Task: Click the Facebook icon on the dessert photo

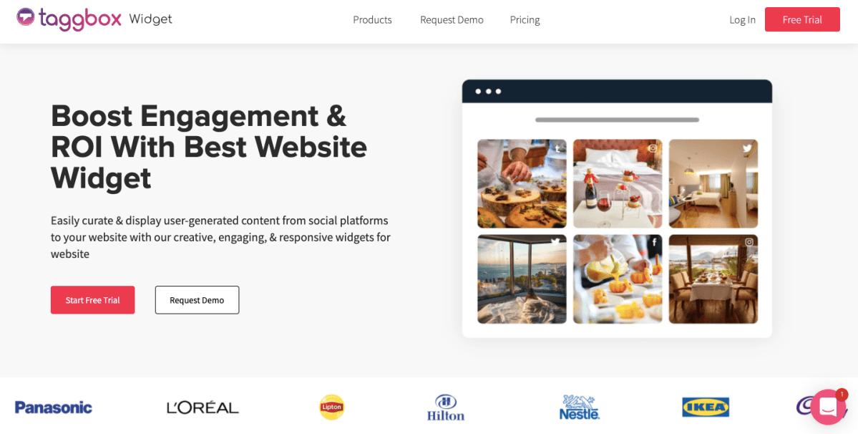Action: pyautogui.click(x=653, y=243)
